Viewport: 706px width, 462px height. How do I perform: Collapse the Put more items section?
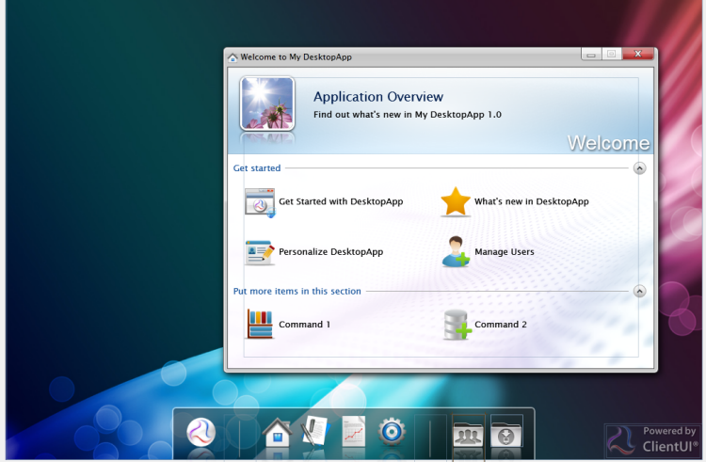[x=639, y=291]
